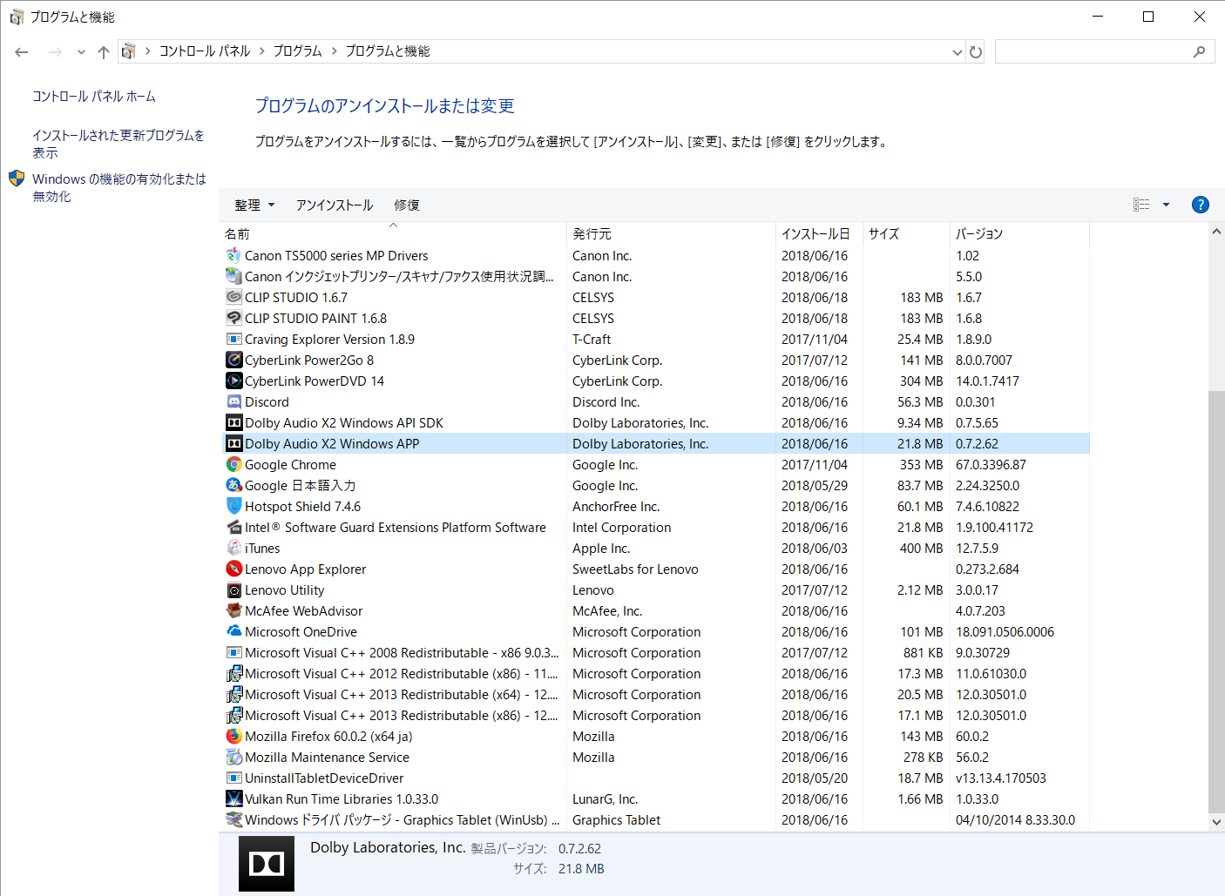Viewport: 1225px width, 896px height.
Task: Select プログラム in the address breadcrumb
Action: pos(298,51)
